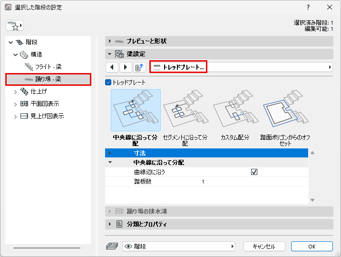Expand the 寸法 parameter group
Image resolution: width=341 pixels, height=257 pixels.
(110, 153)
